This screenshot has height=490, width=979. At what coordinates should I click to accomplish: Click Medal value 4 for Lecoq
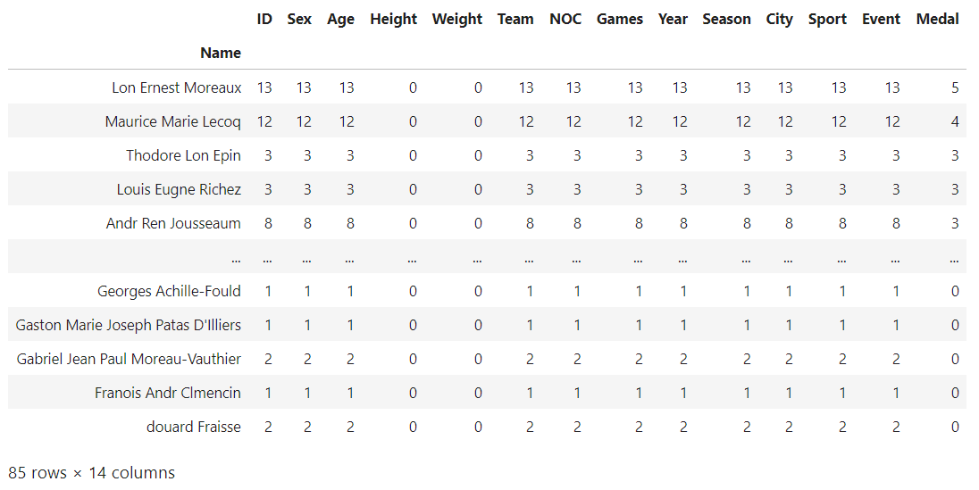[955, 121]
